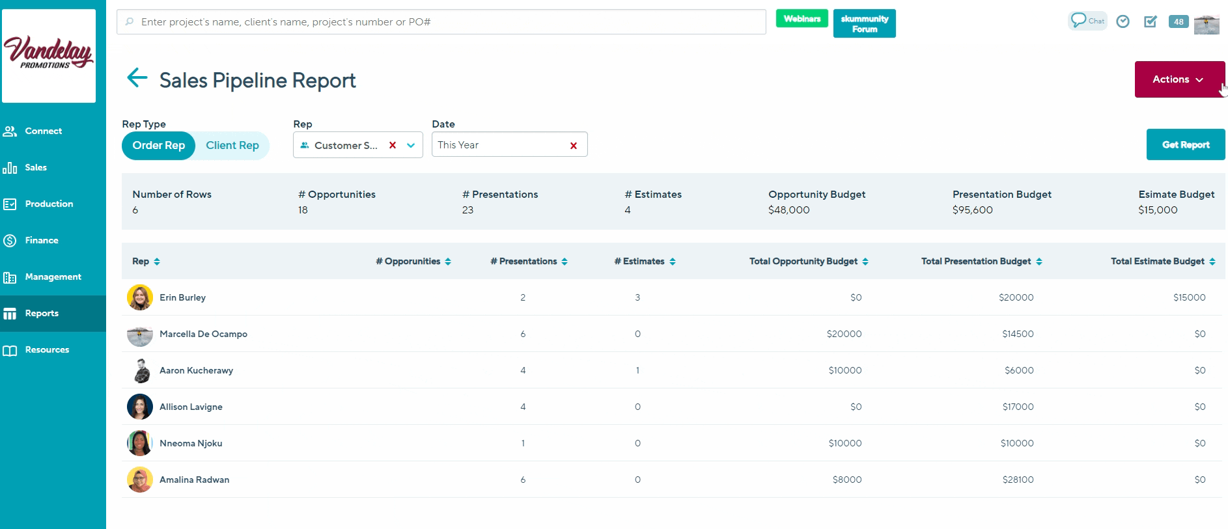Open the Webinars link
Viewport: 1228px width, 529px height.
802,19
